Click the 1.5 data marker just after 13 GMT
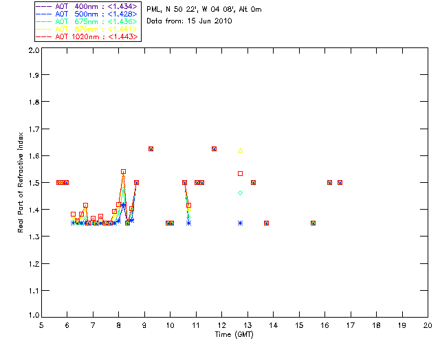 click(253, 182)
